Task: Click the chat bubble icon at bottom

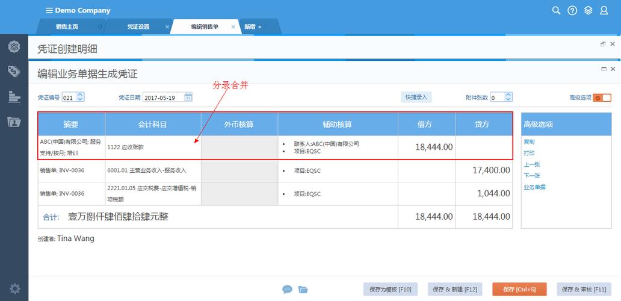Action: [287, 290]
